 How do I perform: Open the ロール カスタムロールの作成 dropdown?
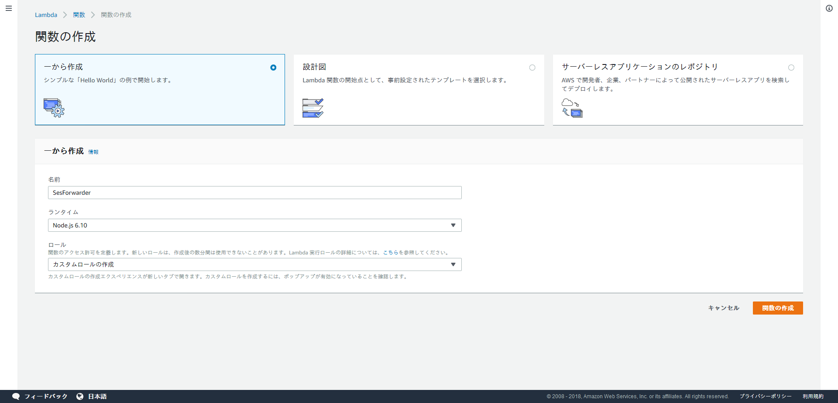coord(255,264)
